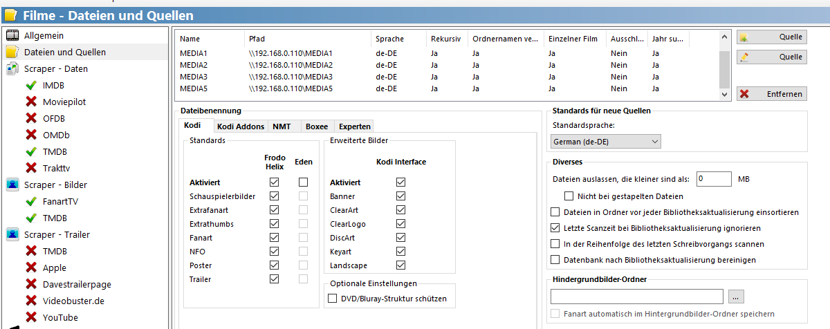Image resolution: width=830 pixels, height=329 pixels.
Task: Click the green check for TMDB under Scraper - Daten
Action: tap(31, 151)
